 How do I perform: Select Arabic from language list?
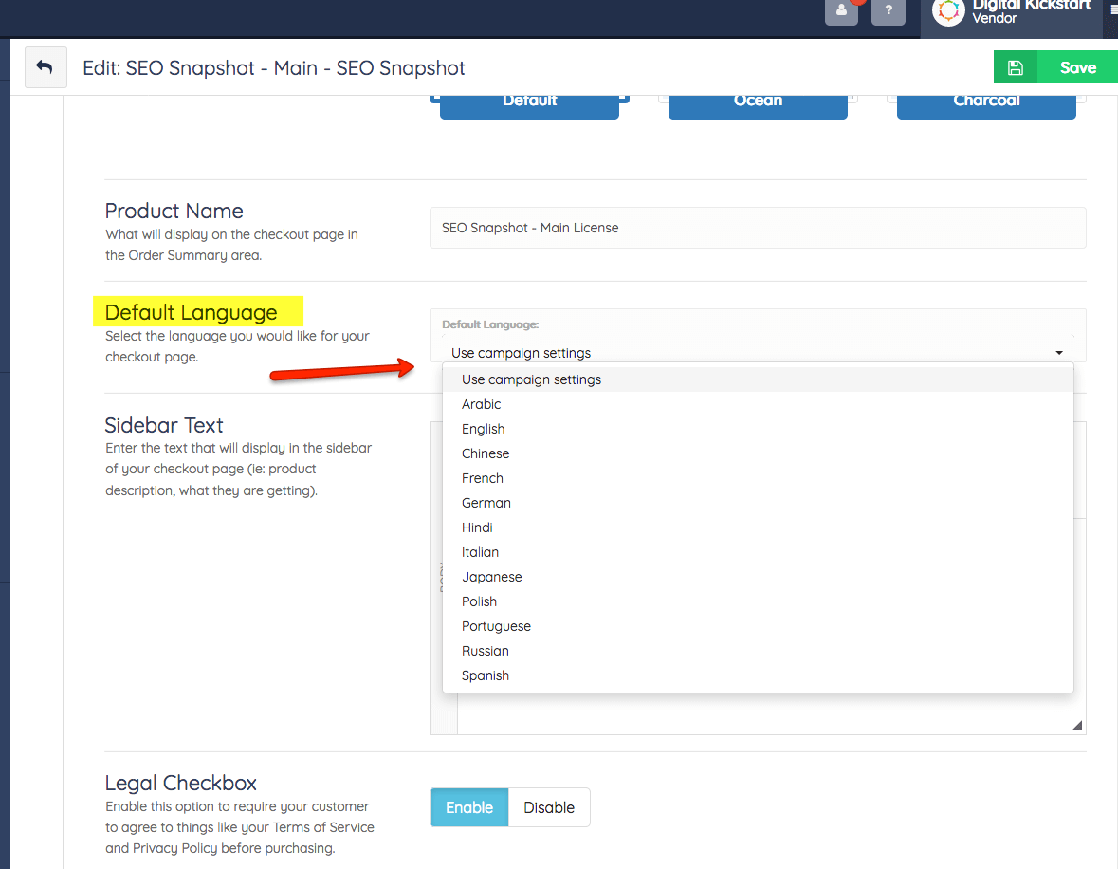(x=758, y=404)
